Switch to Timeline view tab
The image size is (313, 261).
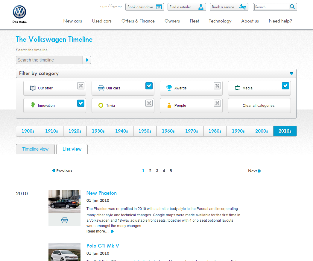35,149
